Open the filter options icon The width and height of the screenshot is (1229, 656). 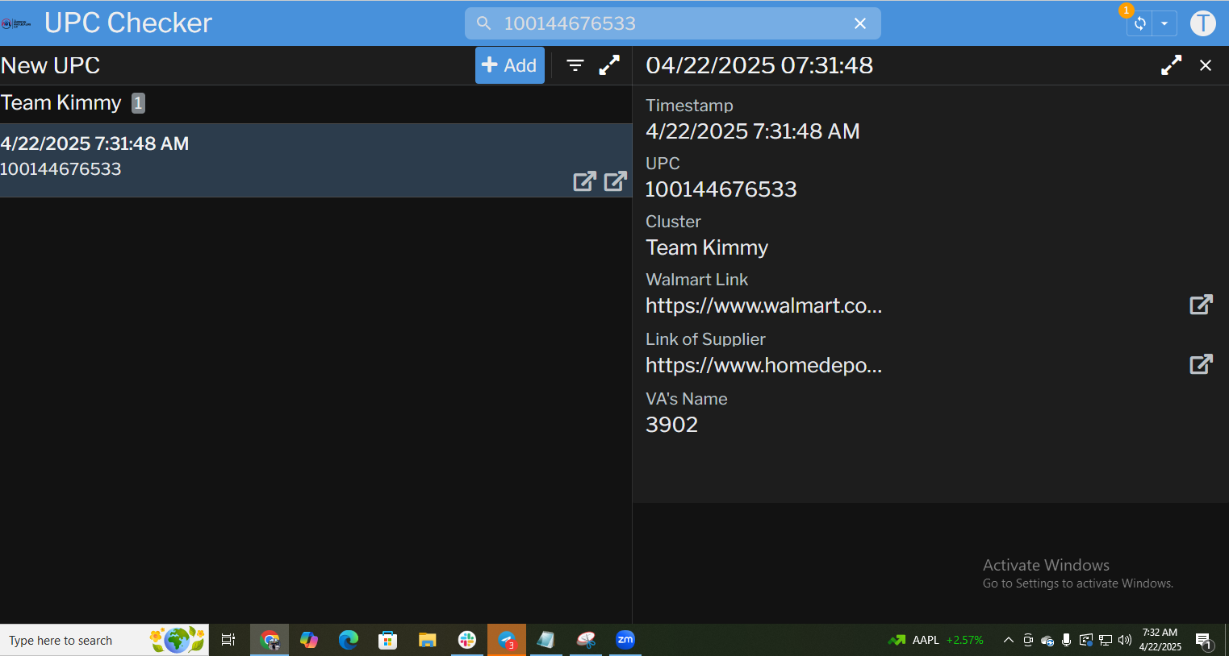coord(575,65)
